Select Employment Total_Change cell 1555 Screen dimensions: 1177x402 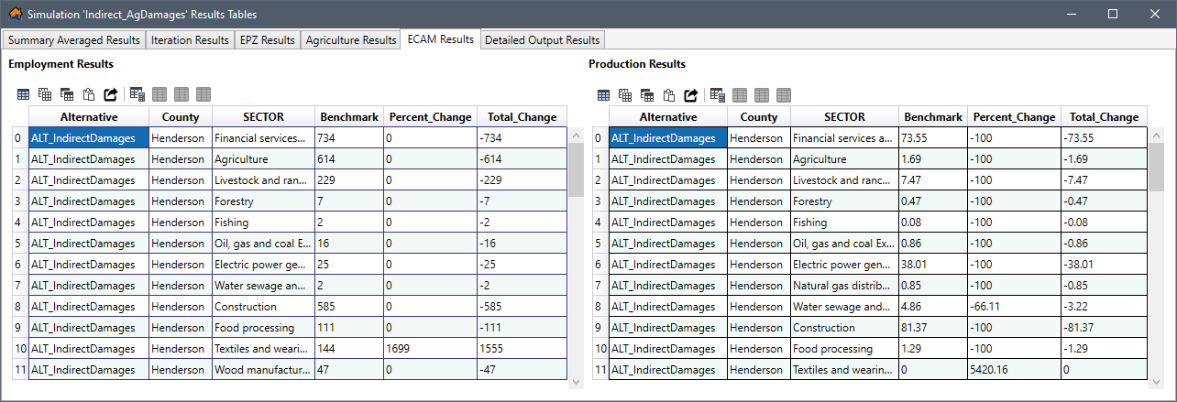(x=522, y=349)
